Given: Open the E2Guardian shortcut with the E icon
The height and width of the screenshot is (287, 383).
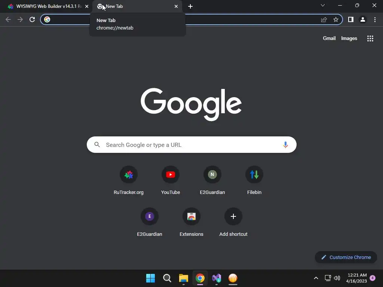Looking at the screenshot, I should 150,222.
